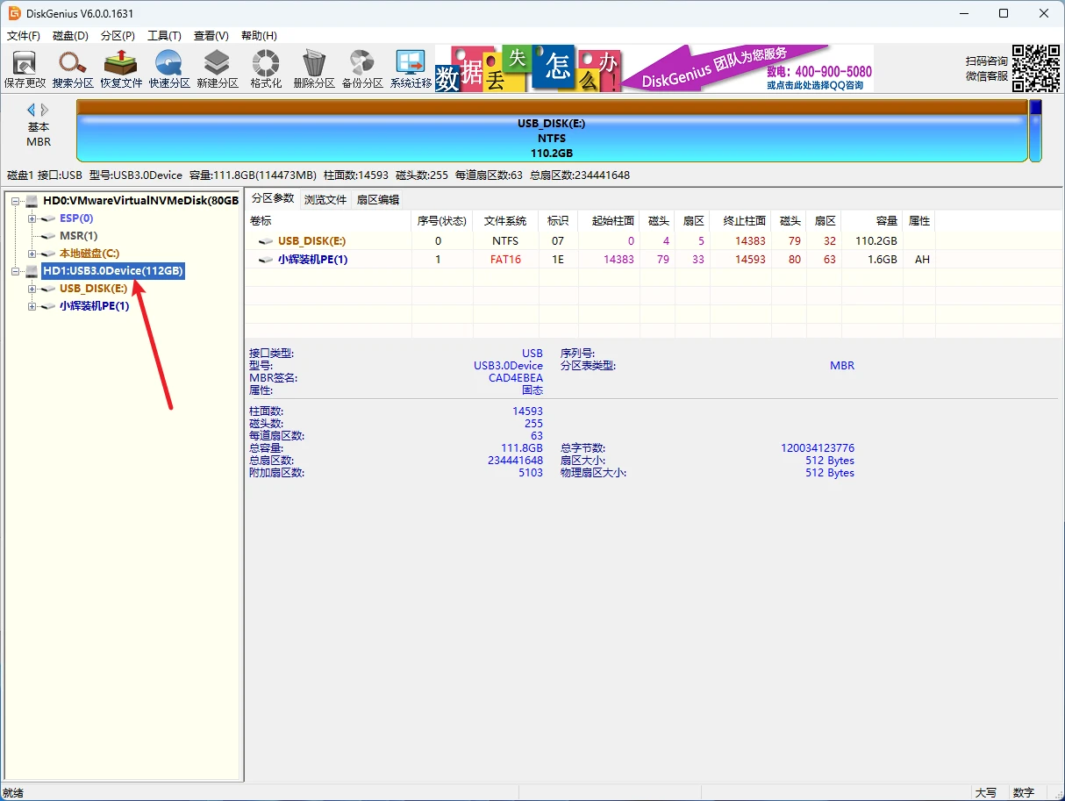Open the 分区(P) menu
This screenshot has width=1065, height=801.
tap(118, 36)
